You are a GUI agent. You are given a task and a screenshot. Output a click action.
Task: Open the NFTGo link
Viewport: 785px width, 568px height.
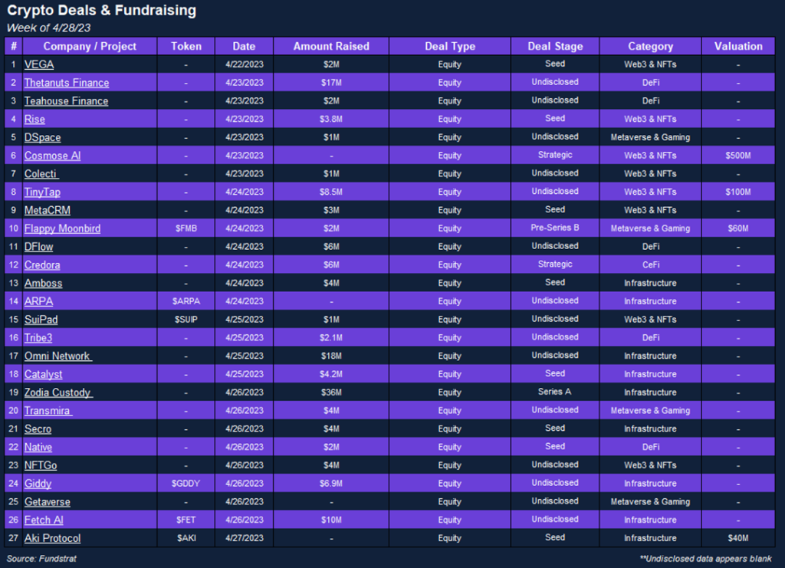(41, 465)
